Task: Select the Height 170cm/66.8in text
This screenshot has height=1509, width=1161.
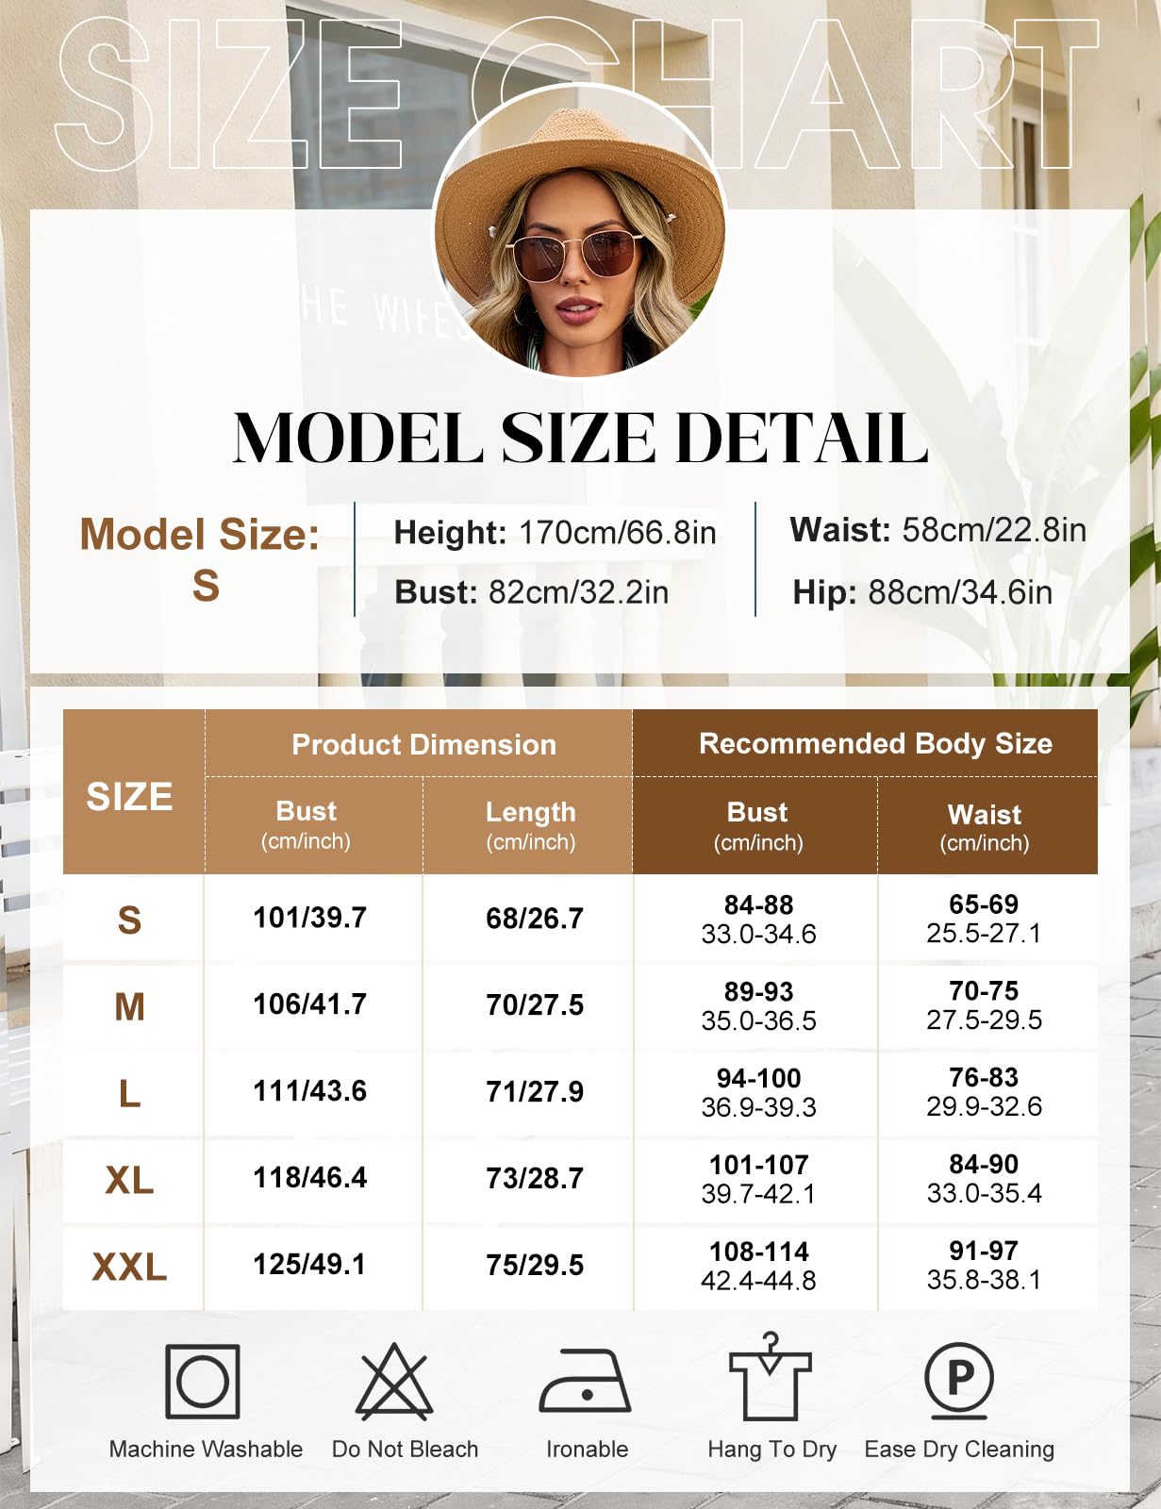Action: pos(555,533)
